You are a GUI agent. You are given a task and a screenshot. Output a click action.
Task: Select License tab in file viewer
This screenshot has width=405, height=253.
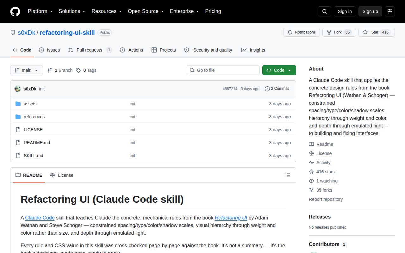click(x=62, y=175)
